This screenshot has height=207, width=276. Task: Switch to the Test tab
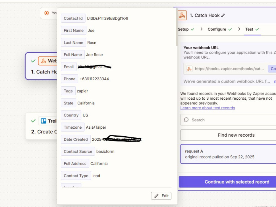252,30
